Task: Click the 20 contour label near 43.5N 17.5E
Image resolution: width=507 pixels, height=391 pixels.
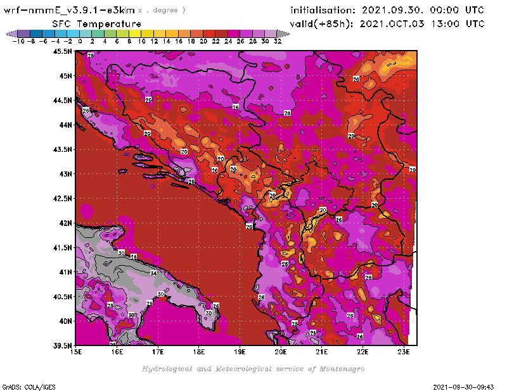Action: click(x=184, y=151)
